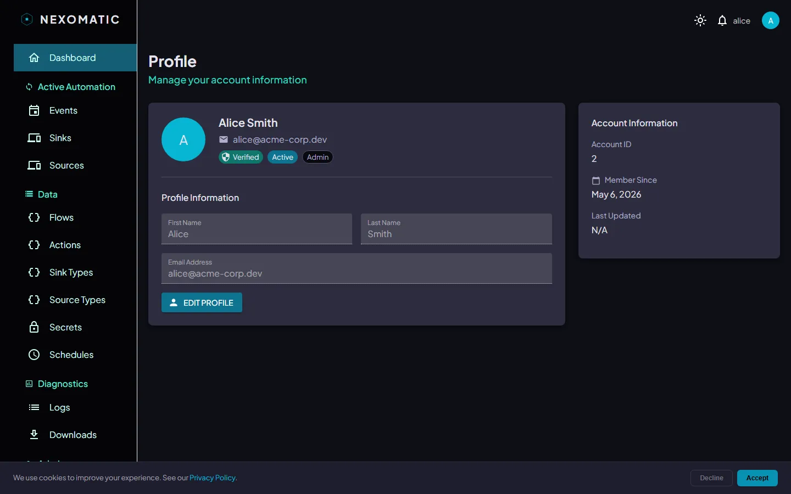The image size is (791, 494).
Task: Open Downloads page
Action: tap(75, 435)
